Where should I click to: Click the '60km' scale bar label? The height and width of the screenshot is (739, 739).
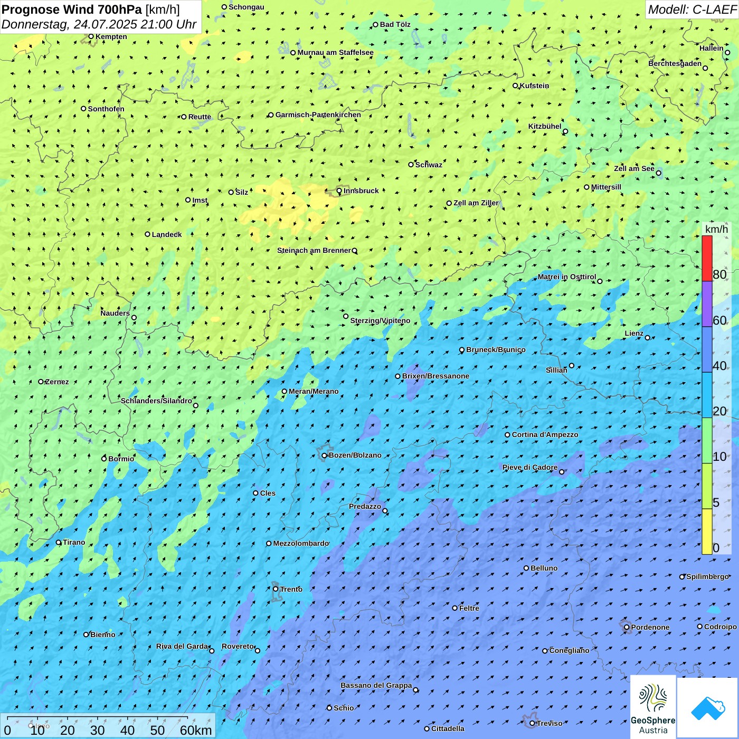(196, 730)
